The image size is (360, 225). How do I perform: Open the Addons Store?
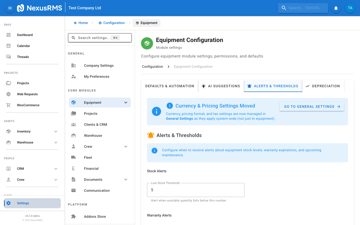pos(95,216)
